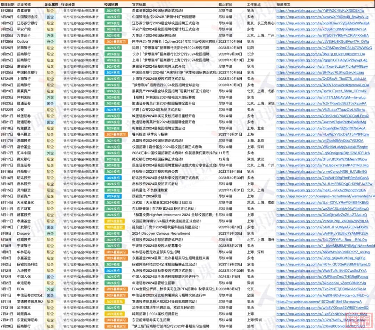Screen dimensions: 375x330
Task: Select deadline cell 2023年8月6日
Action: tap(230, 289)
